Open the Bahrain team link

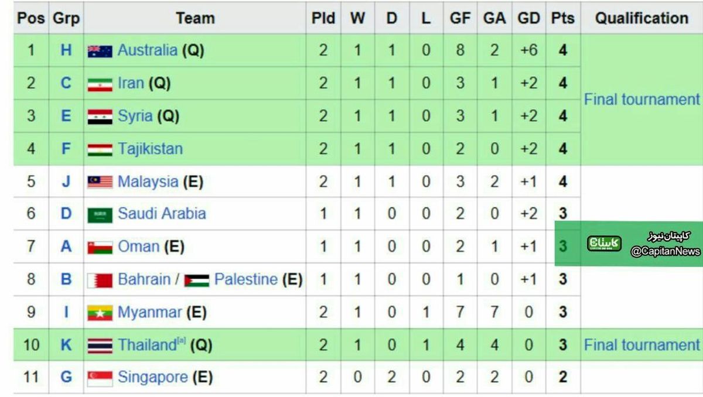[x=145, y=279]
